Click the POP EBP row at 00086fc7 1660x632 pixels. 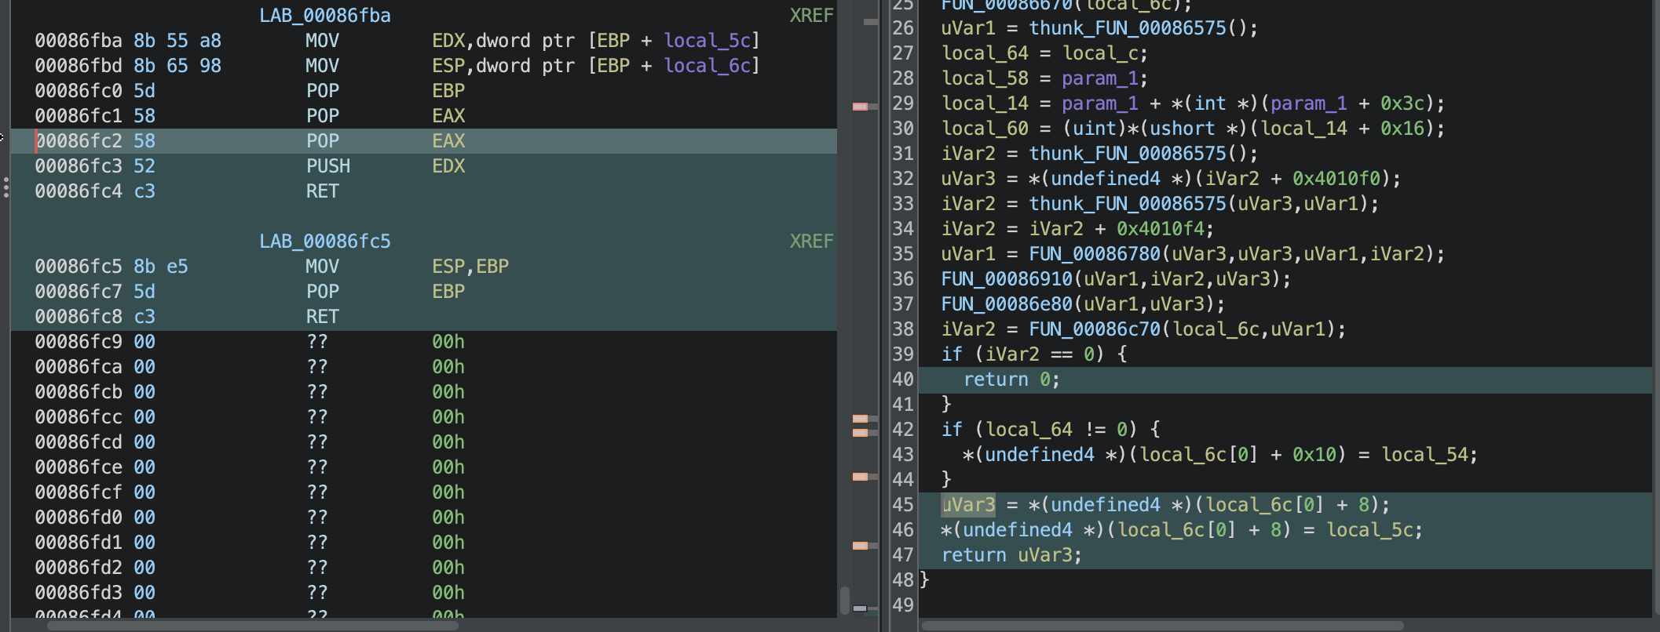pyautogui.click(x=424, y=292)
